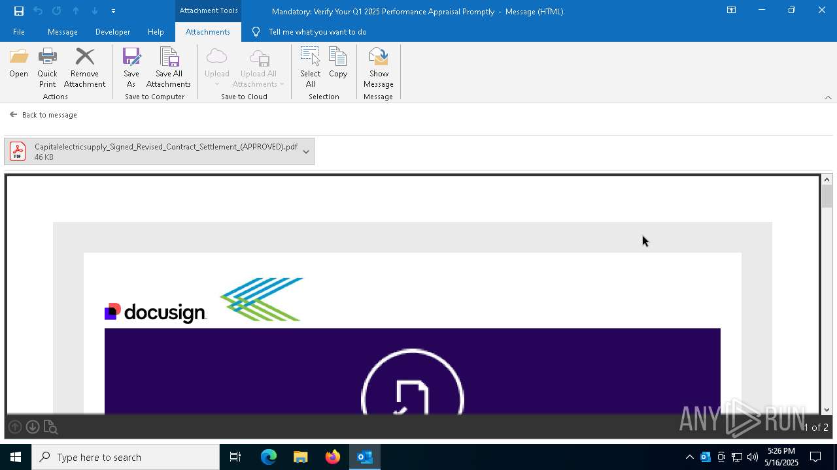Select the Attachments ribbon tab
The image size is (837, 470).
point(208,32)
